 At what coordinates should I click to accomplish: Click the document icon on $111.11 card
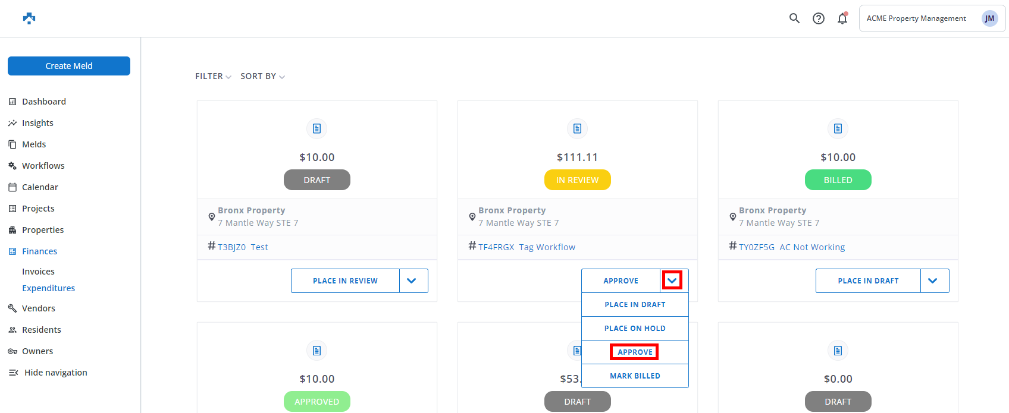click(x=577, y=128)
